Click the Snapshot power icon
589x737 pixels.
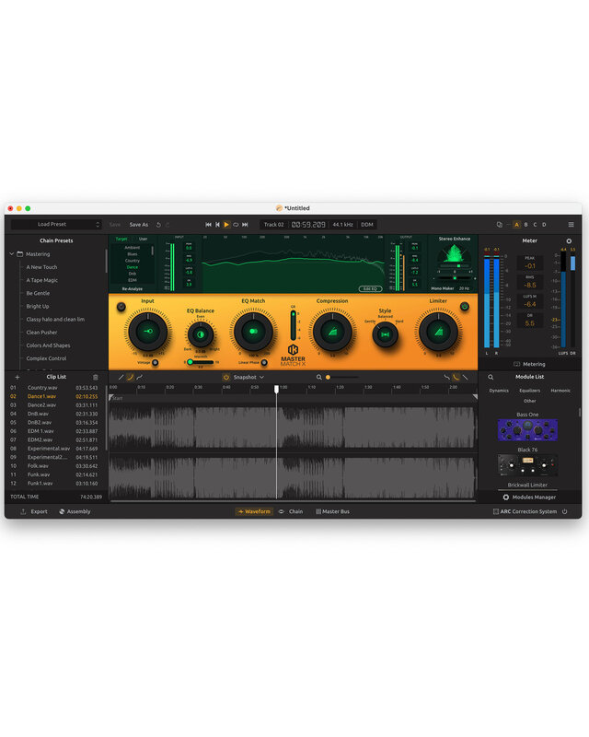tap(225, 377)
